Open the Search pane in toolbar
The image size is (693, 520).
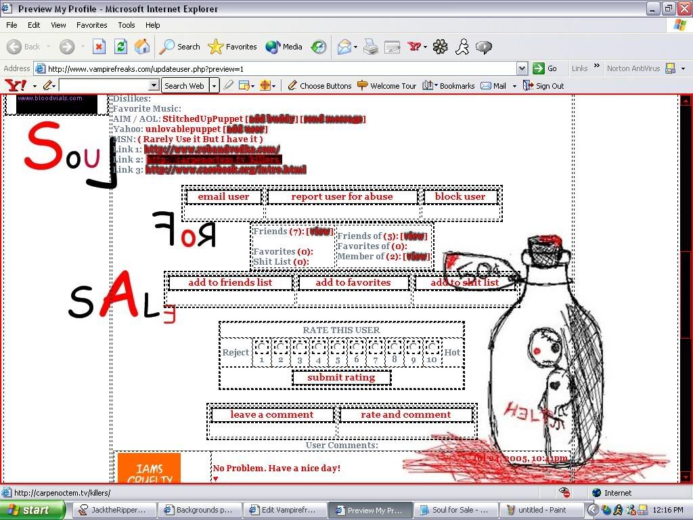[x=180, y=47]
